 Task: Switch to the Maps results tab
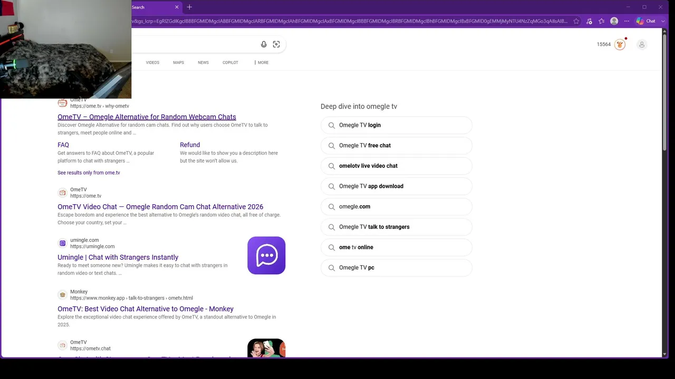click(x=178, y=63)
